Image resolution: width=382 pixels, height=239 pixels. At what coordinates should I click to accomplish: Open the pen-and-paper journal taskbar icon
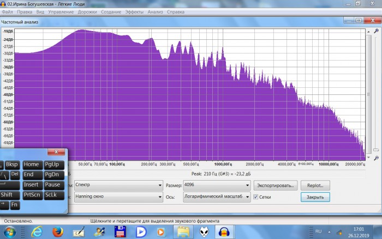point(79,232)
